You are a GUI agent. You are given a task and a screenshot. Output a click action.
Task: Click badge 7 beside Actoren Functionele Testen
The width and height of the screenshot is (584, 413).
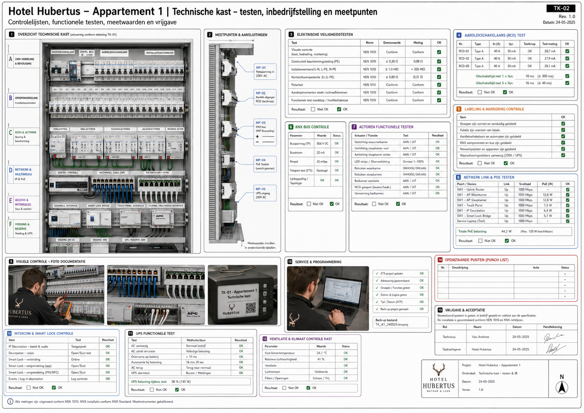point(354,127)
